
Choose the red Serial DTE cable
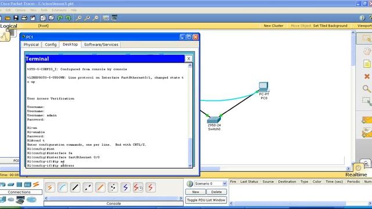point(151,188)
